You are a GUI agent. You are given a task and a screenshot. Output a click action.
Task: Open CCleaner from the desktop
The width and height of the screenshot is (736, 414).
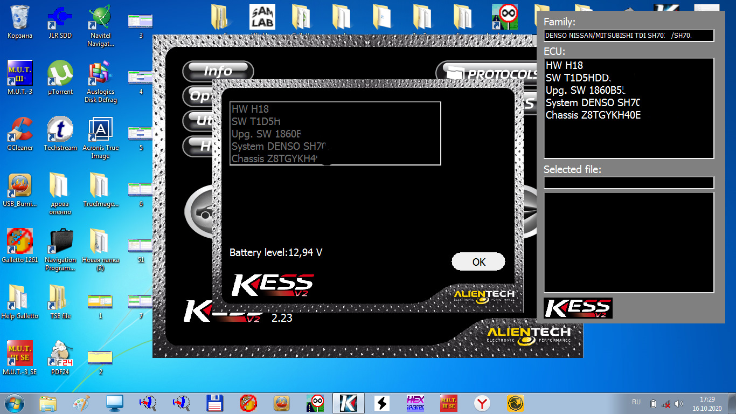coord(20,134)
